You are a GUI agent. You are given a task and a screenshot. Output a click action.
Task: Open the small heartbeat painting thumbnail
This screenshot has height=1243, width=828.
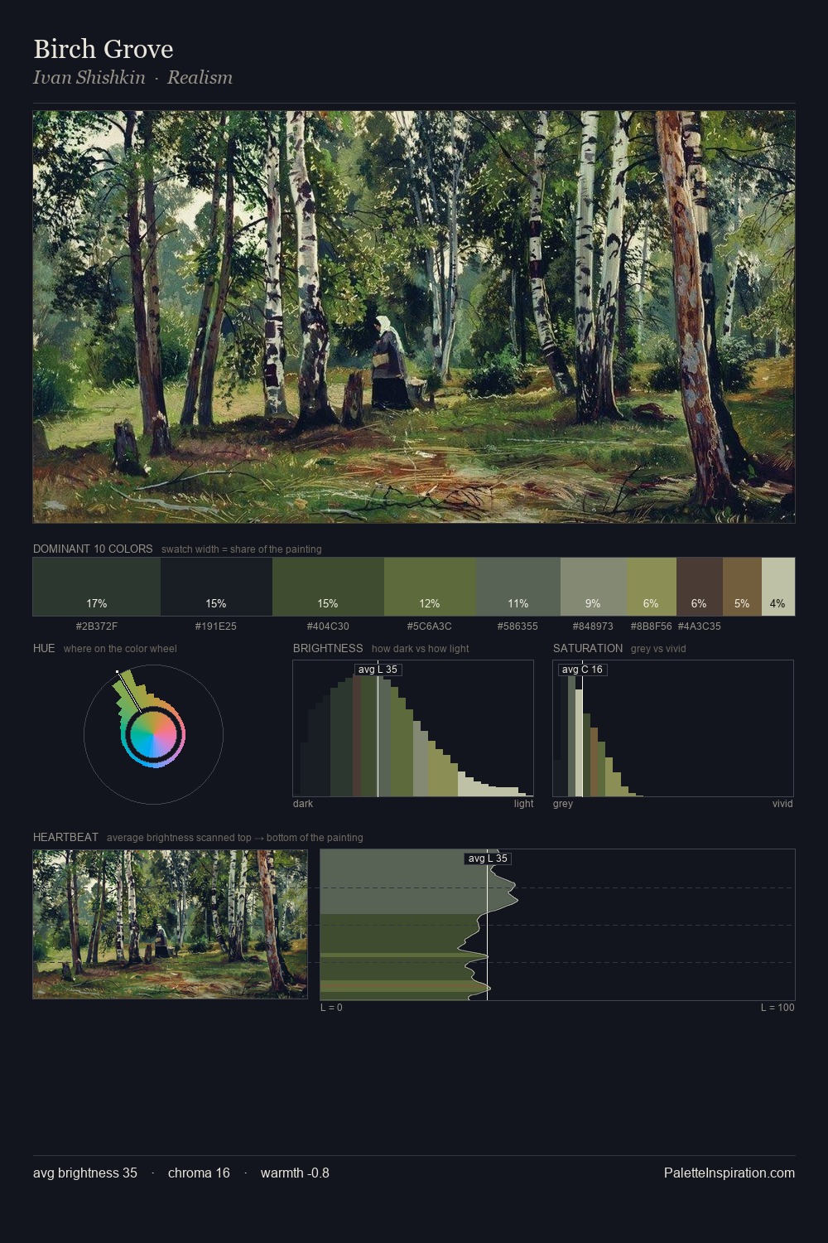170,924
